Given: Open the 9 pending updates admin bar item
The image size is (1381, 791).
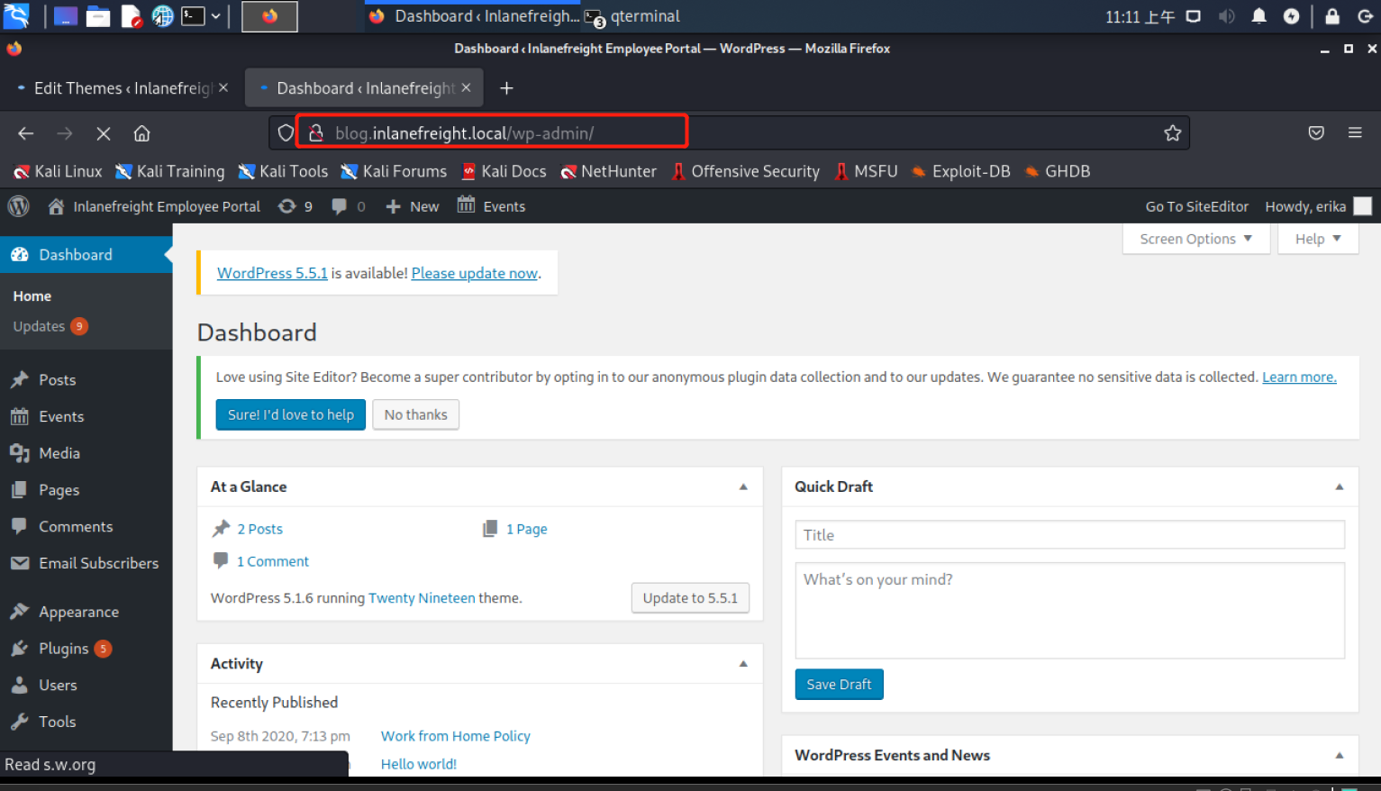Looking at the screenshot, I should click(295, 206).
